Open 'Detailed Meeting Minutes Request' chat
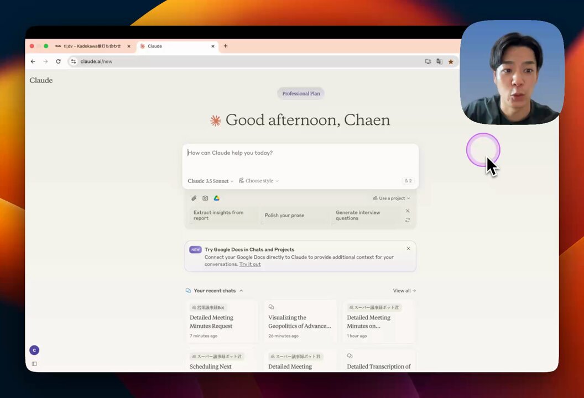The width and height of the screenshot is (584, 398). (x=222, y=322)
